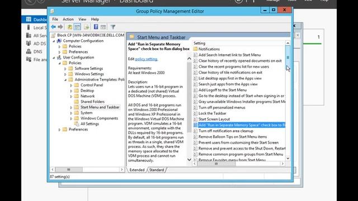Click the Up one level folder icon
This screenshot has width=358, height=201.
point(69,27)
